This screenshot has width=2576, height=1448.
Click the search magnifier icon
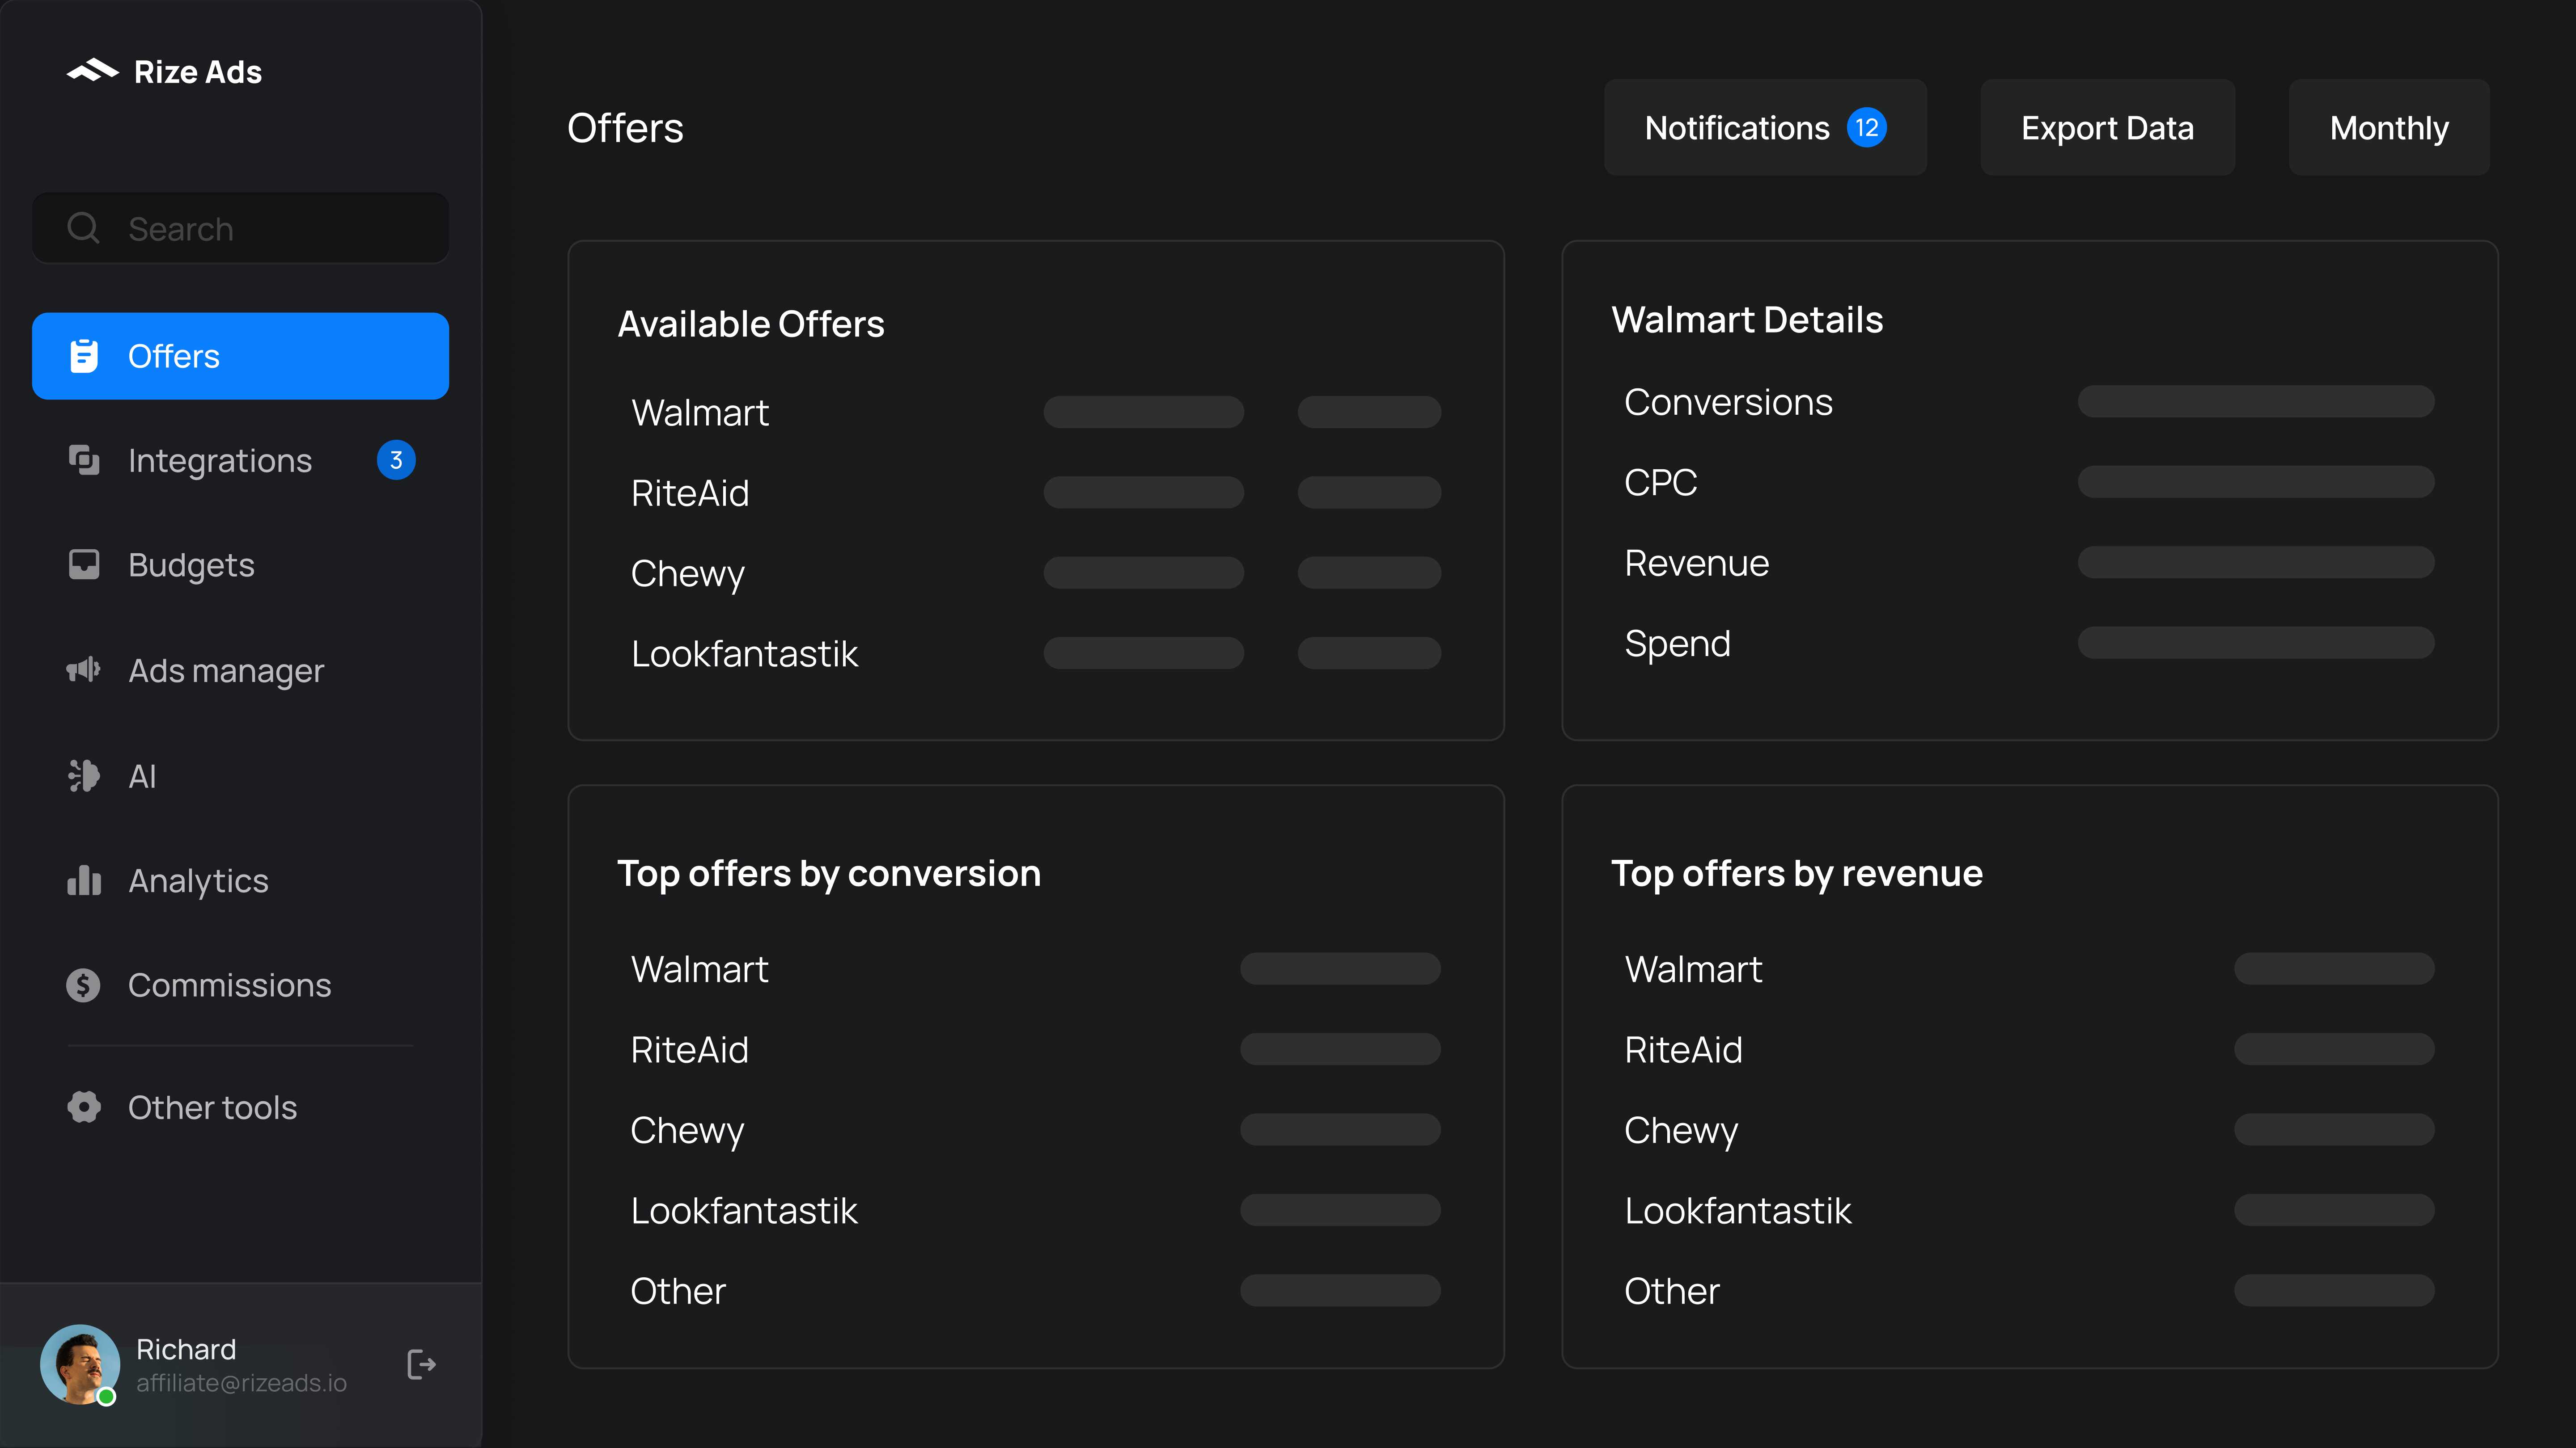point(83,228)
